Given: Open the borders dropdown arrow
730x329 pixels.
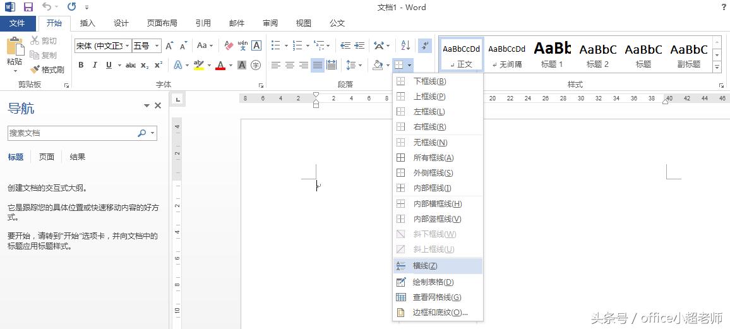Looking at the screenshot, I should coord(410,65).
